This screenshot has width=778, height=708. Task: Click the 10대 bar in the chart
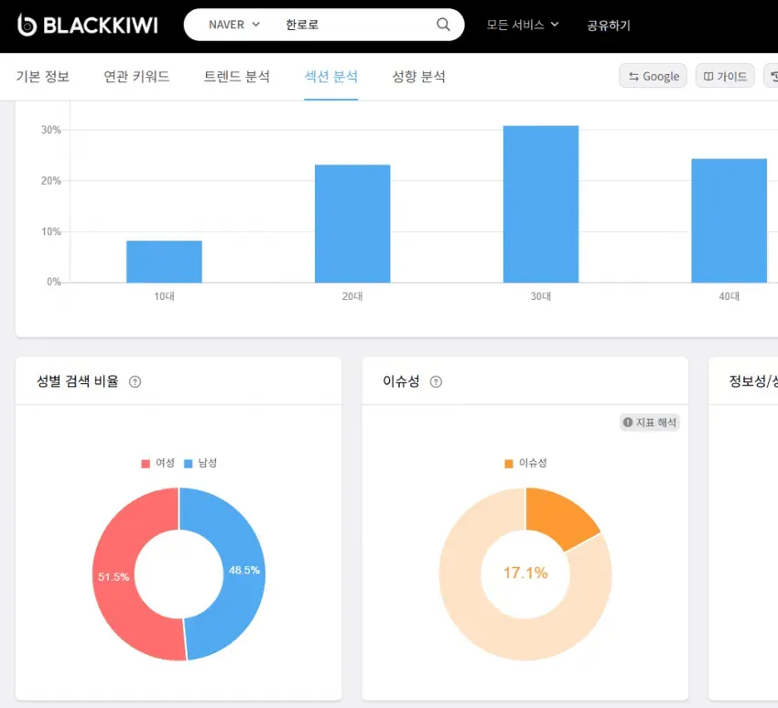(164, 262)
